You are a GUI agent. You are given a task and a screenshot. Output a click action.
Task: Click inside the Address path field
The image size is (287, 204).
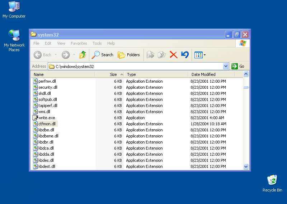tap(136, 66)
